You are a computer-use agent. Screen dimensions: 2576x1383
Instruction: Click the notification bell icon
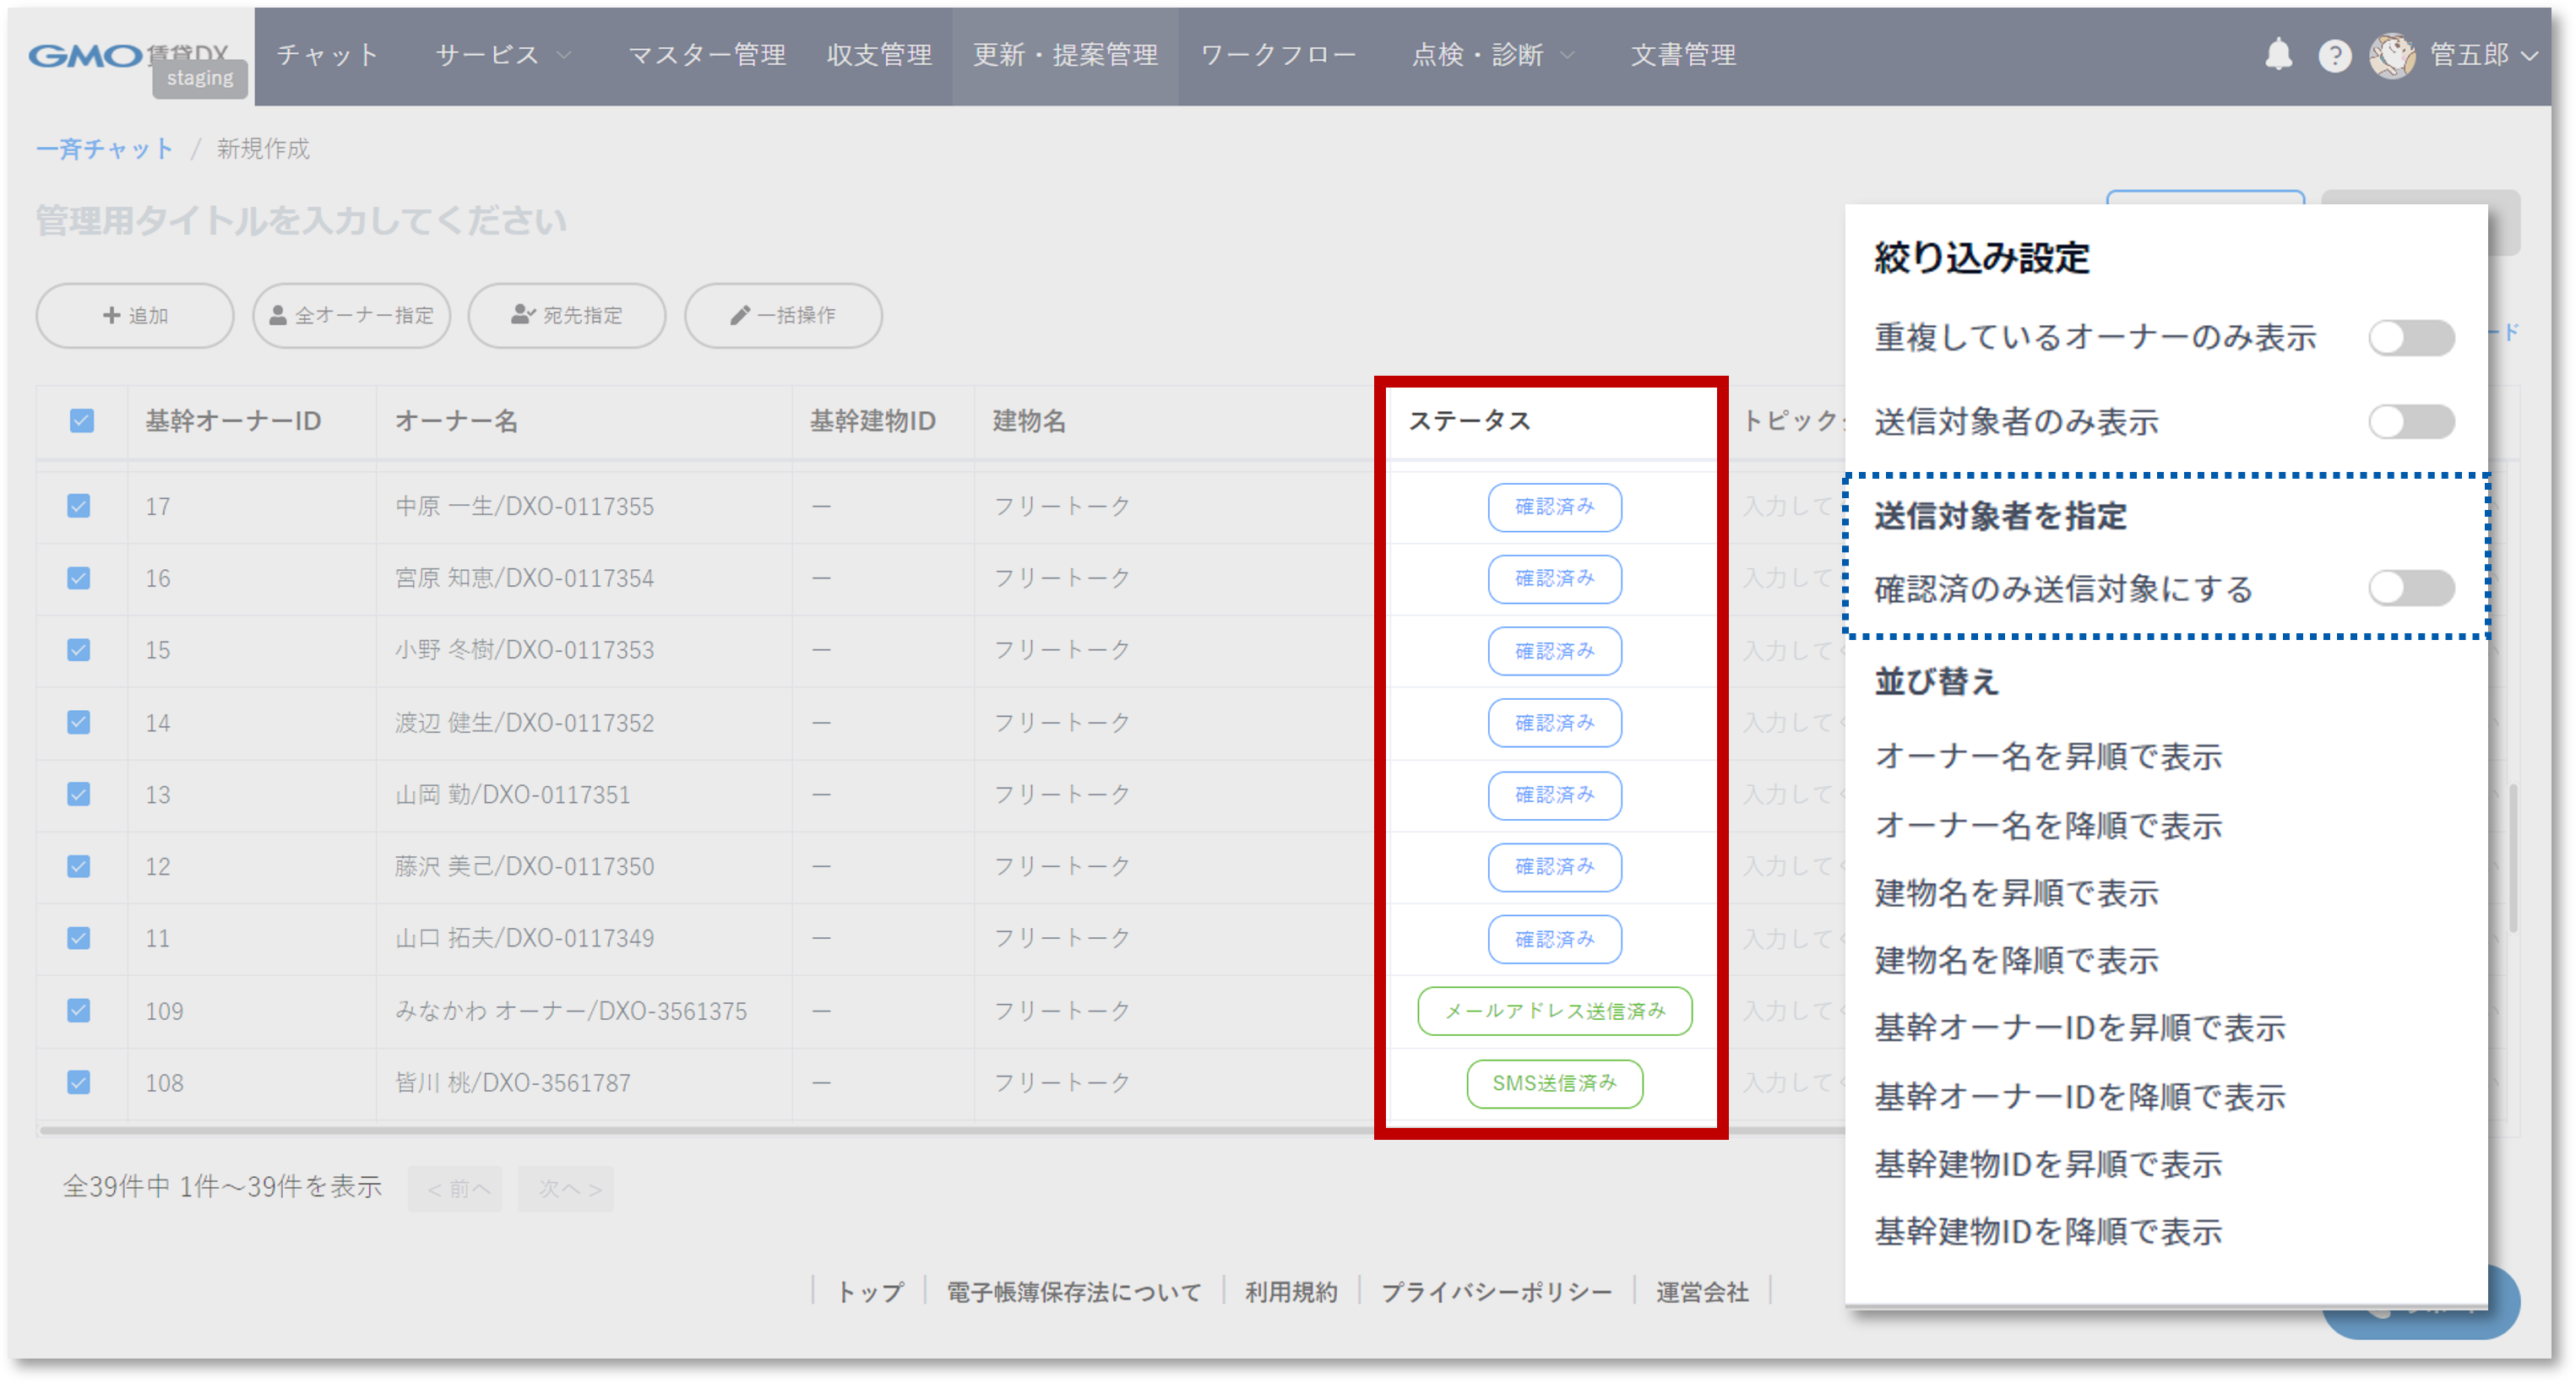2278,54
